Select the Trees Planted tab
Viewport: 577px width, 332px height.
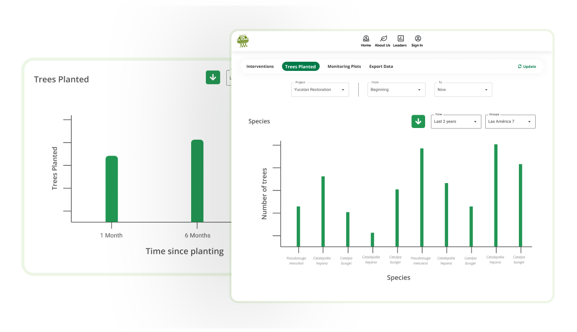(300, 67)
